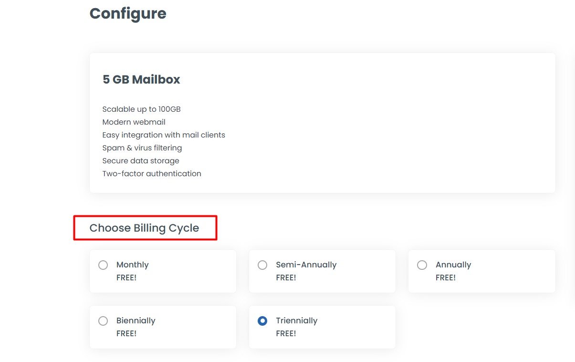Screen dimensions: 575x362
Task: Click the selected Triennially radio button circle
Action: [x=262, y=321]
